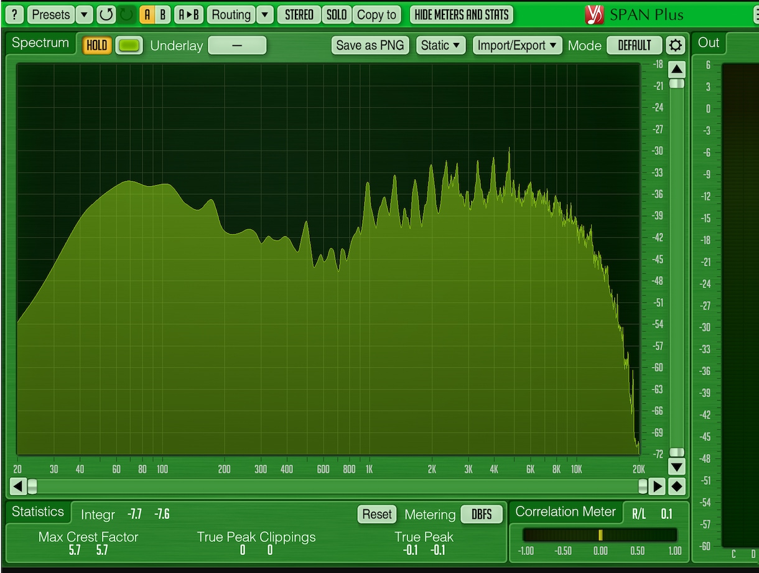
Task: Open the DEFAULT mode selector
Action: 635,45
